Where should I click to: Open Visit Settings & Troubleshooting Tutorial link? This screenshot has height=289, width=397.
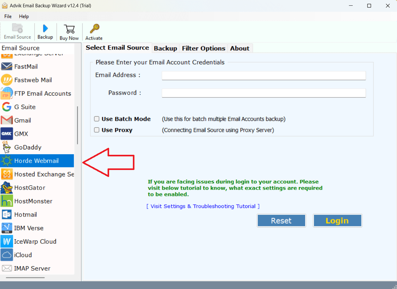tap(203, 206)
